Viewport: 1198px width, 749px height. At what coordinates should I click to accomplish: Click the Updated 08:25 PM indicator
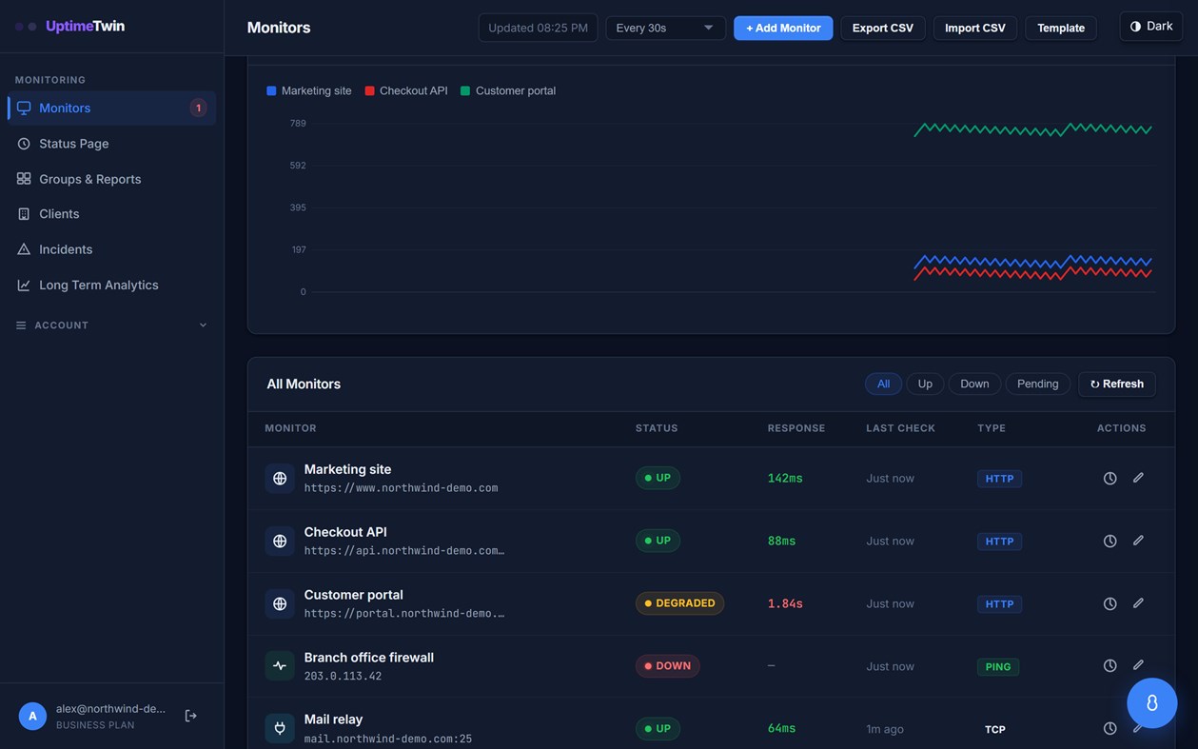tap(538, 28)
